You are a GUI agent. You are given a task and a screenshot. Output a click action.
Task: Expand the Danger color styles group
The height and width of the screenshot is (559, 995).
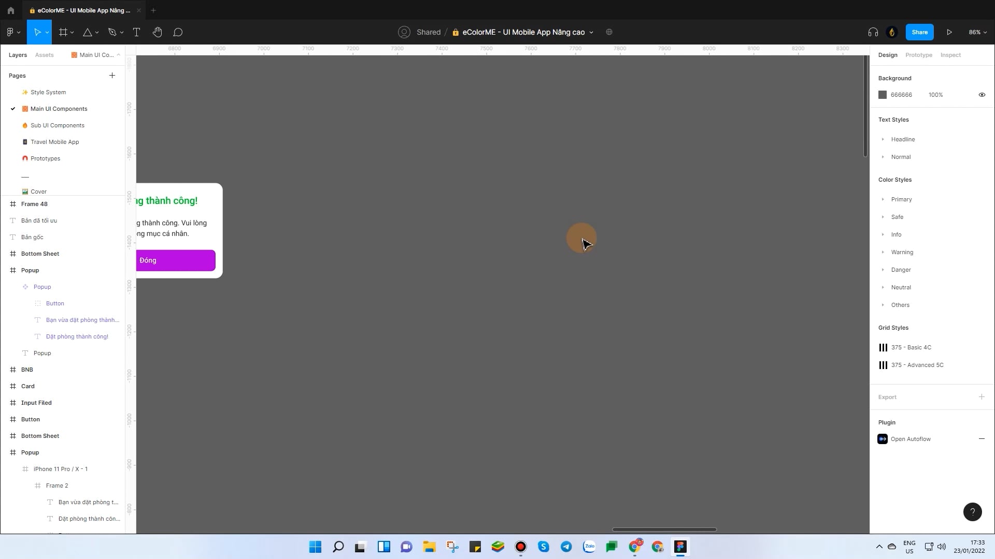point(883,270)
